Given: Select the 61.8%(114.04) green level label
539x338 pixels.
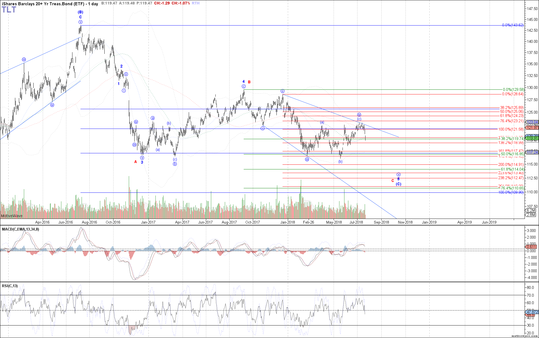Looking at the screenshot, I should tap(512, 169).
